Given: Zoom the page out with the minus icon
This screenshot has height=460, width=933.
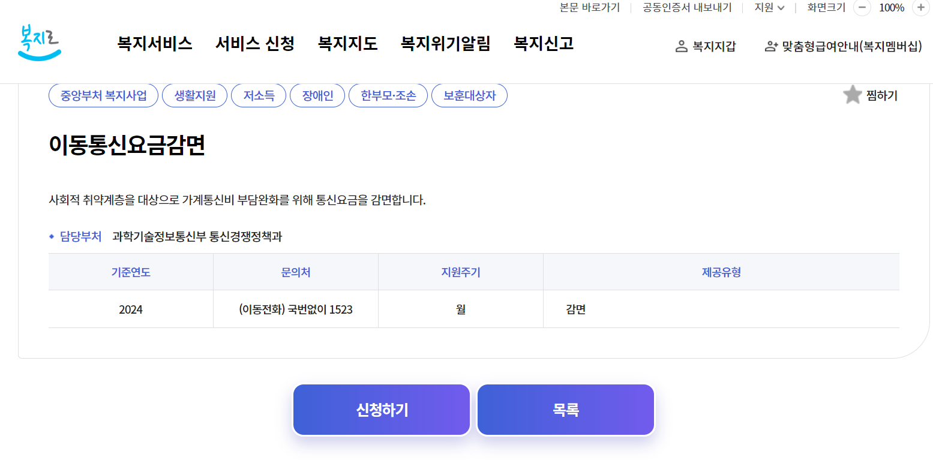Looking at the screenshot, I should [x=862, y=8].
